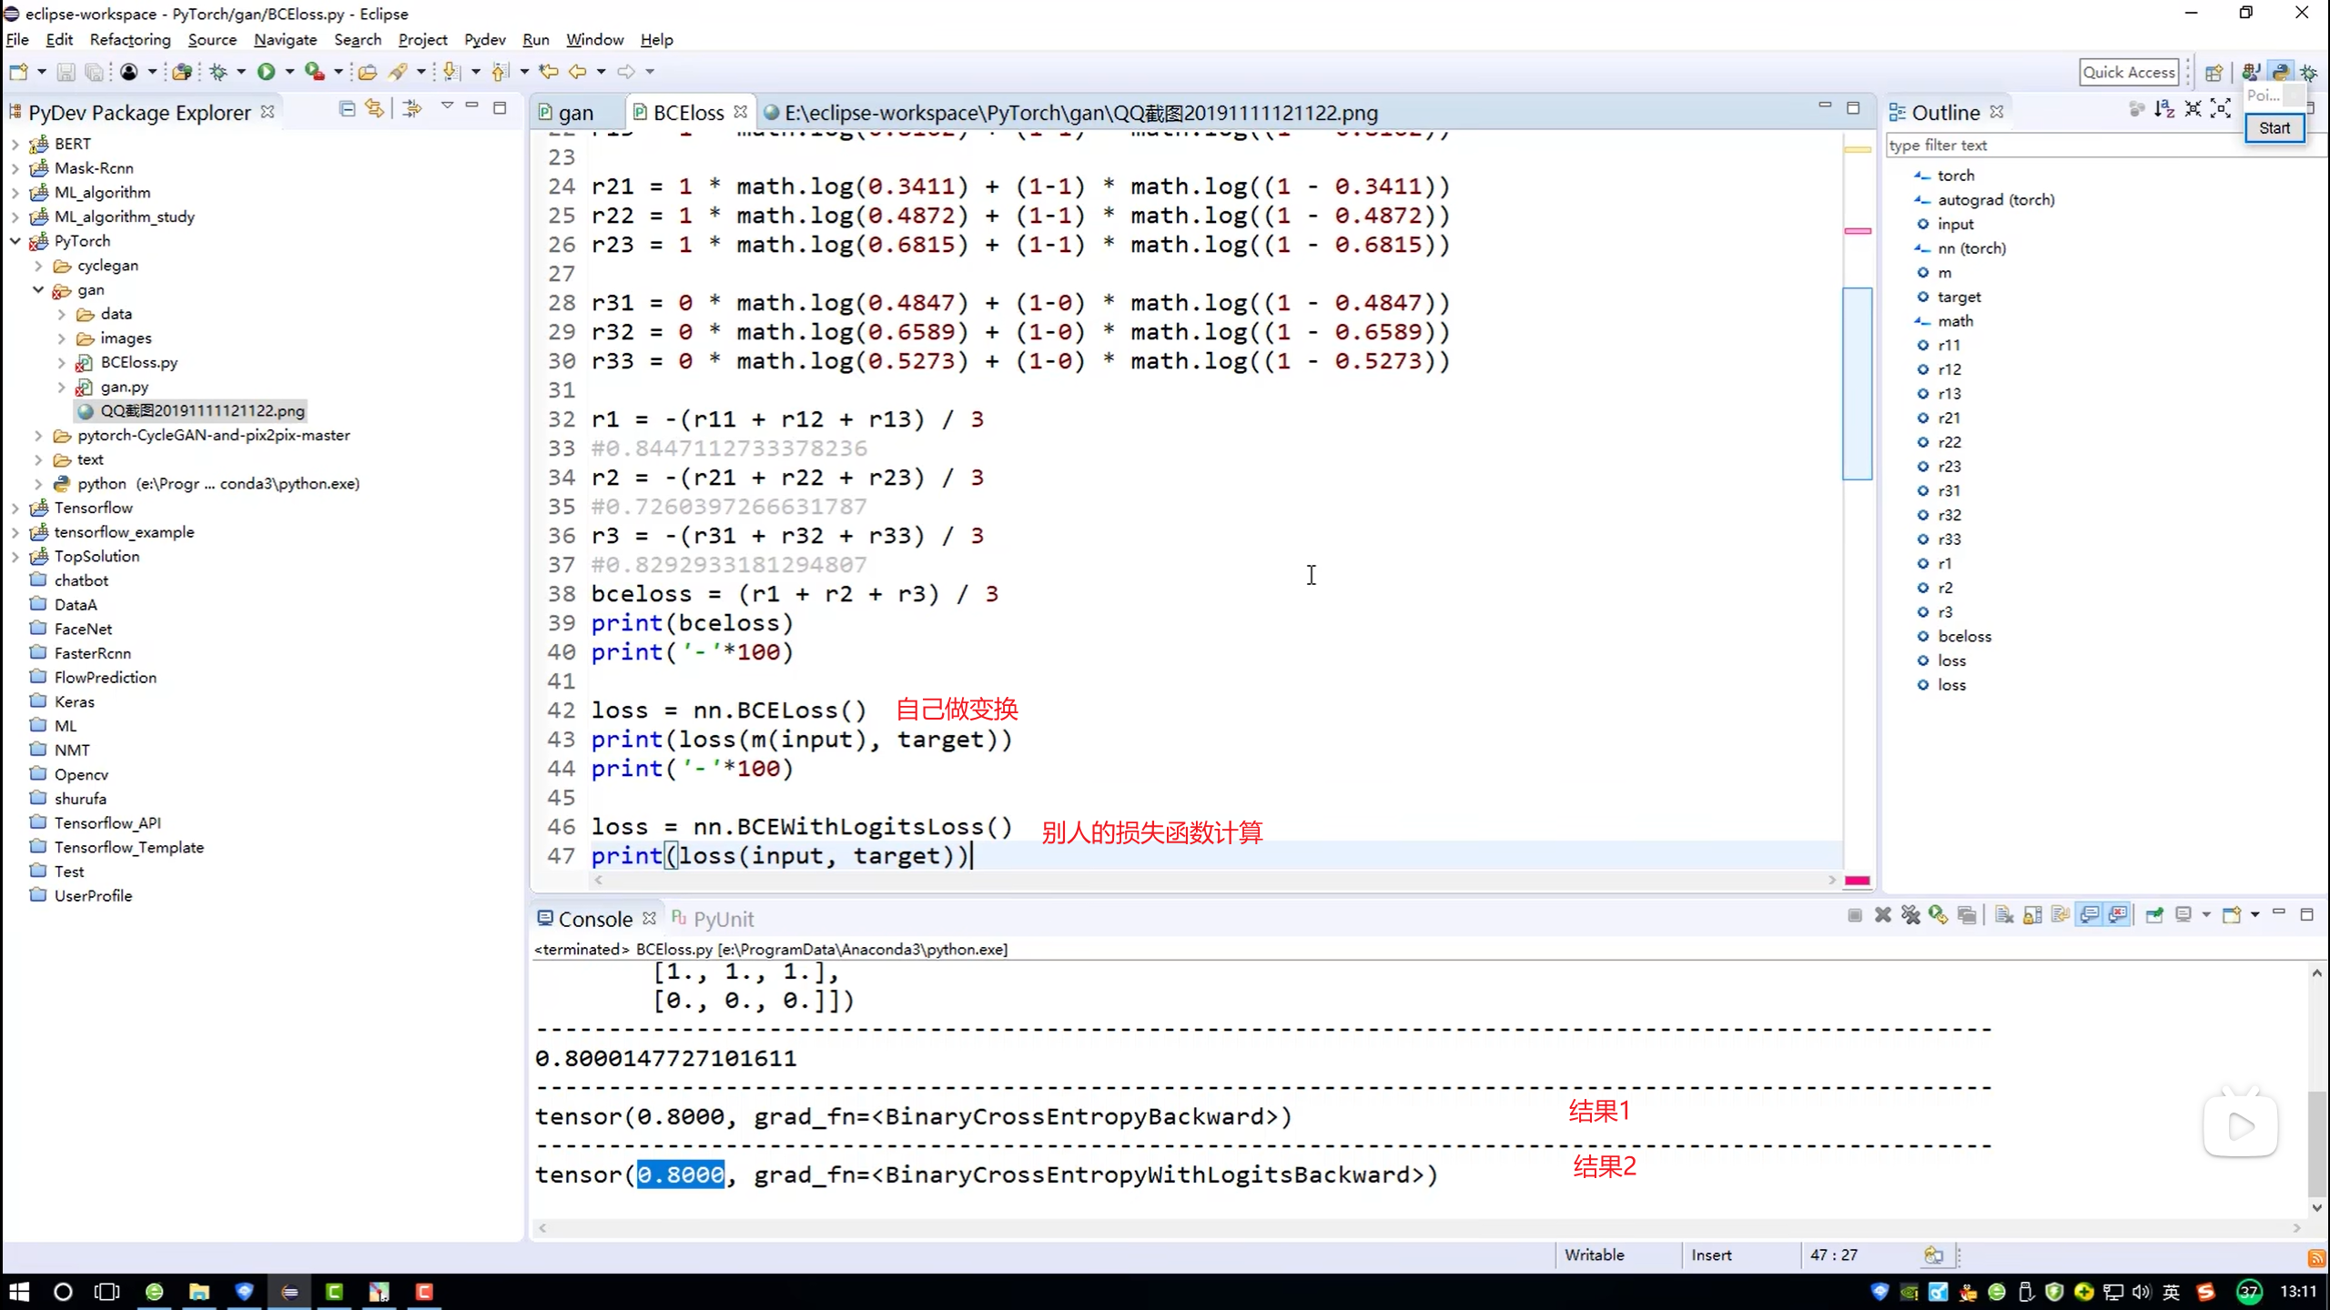This screenshot has width=2330, height=1310.
Task: Click the External Tools run icon
Action: pyautogui.click(x=314, y=72)
